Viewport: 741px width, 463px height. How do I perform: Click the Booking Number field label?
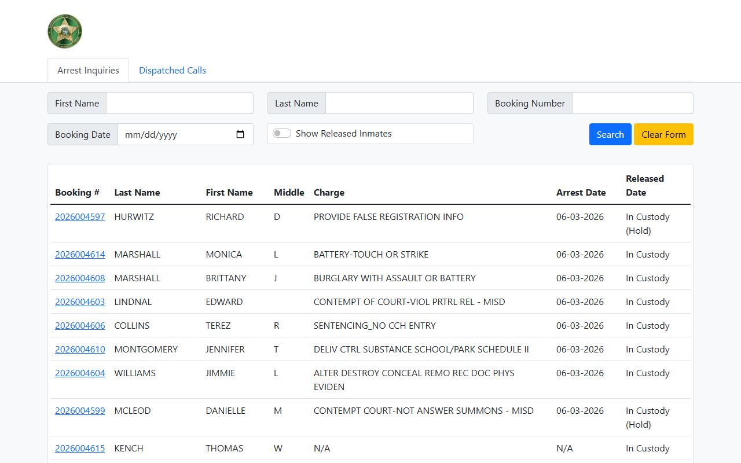530,103
